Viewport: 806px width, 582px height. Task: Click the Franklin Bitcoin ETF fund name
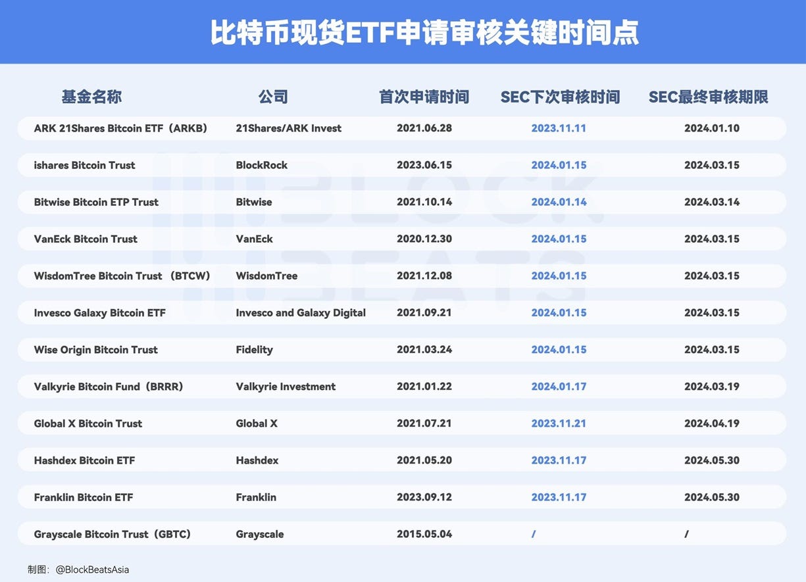pyautogui.click(x=84, y=497)
